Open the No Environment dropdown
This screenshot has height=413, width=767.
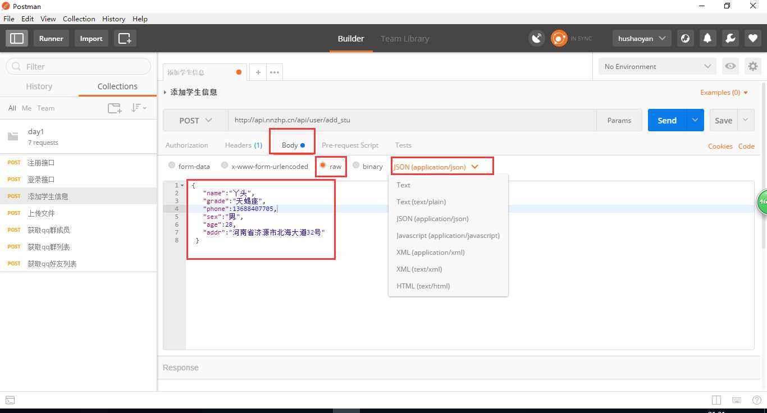point(658,66)
